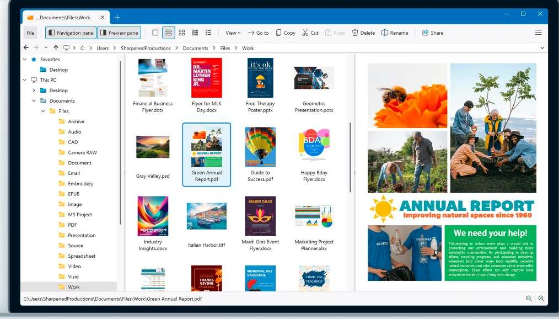Open the hamburger menu in the toolbar

pos(538,33)
